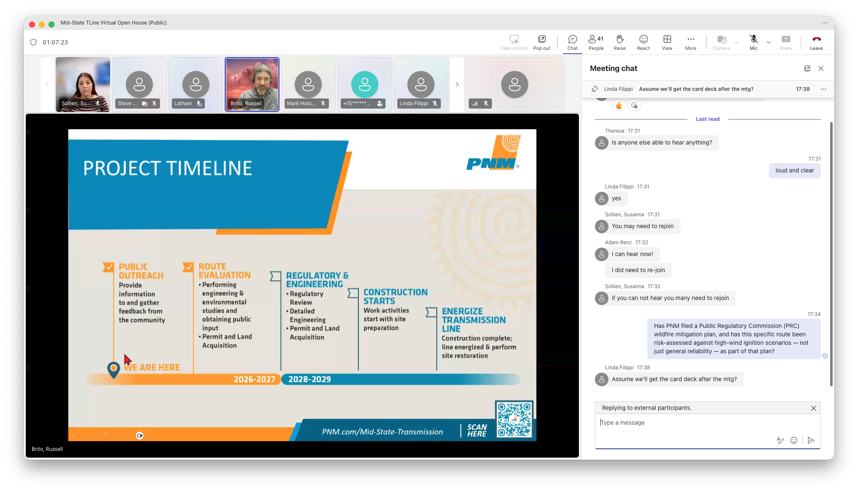
Task: Select the "You may need to rejoin" message
Action: tap(643, 226)
